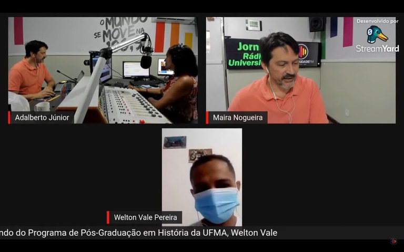
Task: Click the small radio logo watermark at the bottom right
Action: (393, 241)
